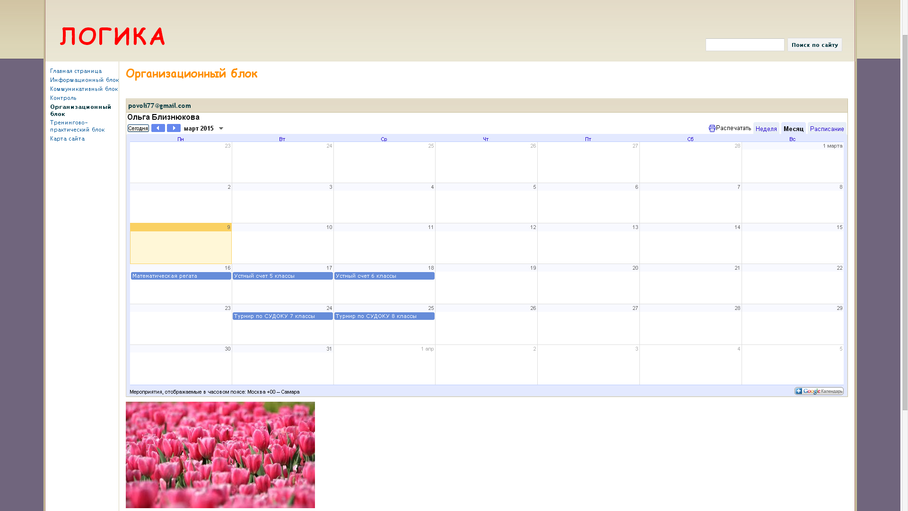Click the pink tulips photo

click(x=220, y=455)
